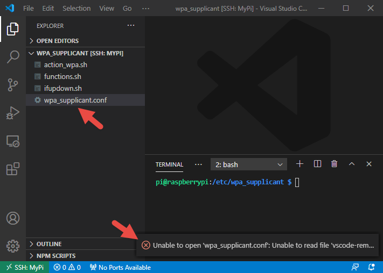This screenshot has width=383, height=273.
Task: Open SSH: MyPi remote indicator
Action: (x=25, y=268)
